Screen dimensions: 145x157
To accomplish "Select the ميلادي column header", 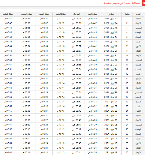I will pyautogui.click(x=111, y=14).
